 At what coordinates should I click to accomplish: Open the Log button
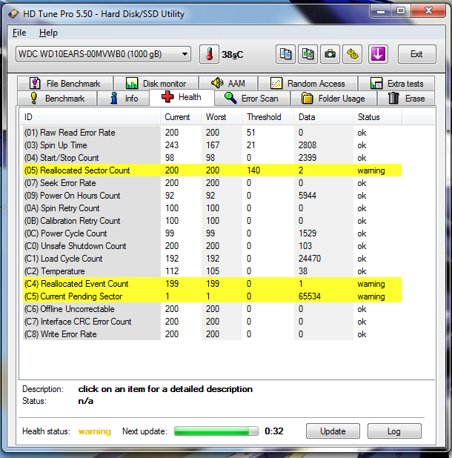(x=394, y=431)
